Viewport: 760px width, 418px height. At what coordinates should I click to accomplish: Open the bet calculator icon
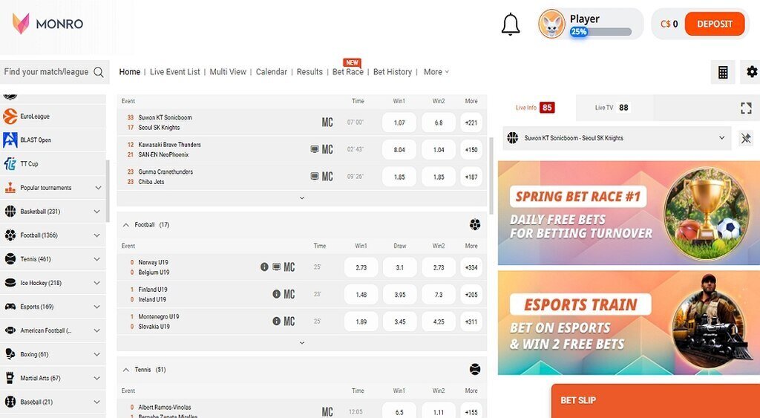click(x=723, y=72)
